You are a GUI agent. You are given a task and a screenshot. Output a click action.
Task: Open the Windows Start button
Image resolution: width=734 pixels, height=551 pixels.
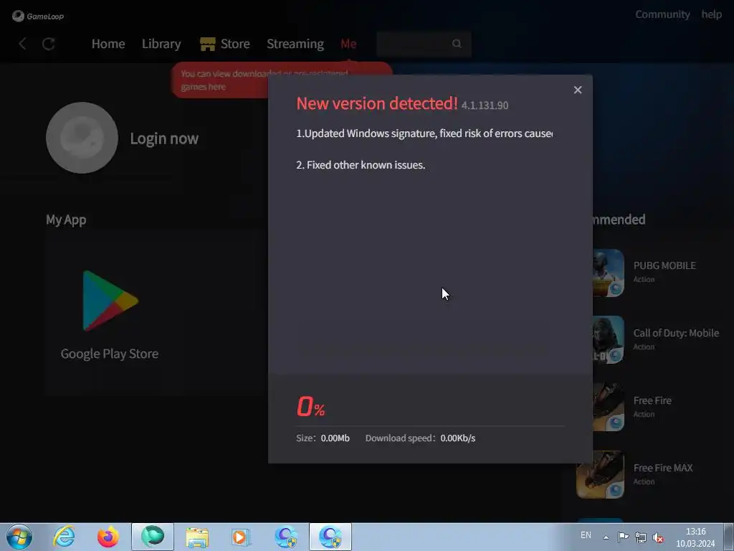[x=19, y=537]
